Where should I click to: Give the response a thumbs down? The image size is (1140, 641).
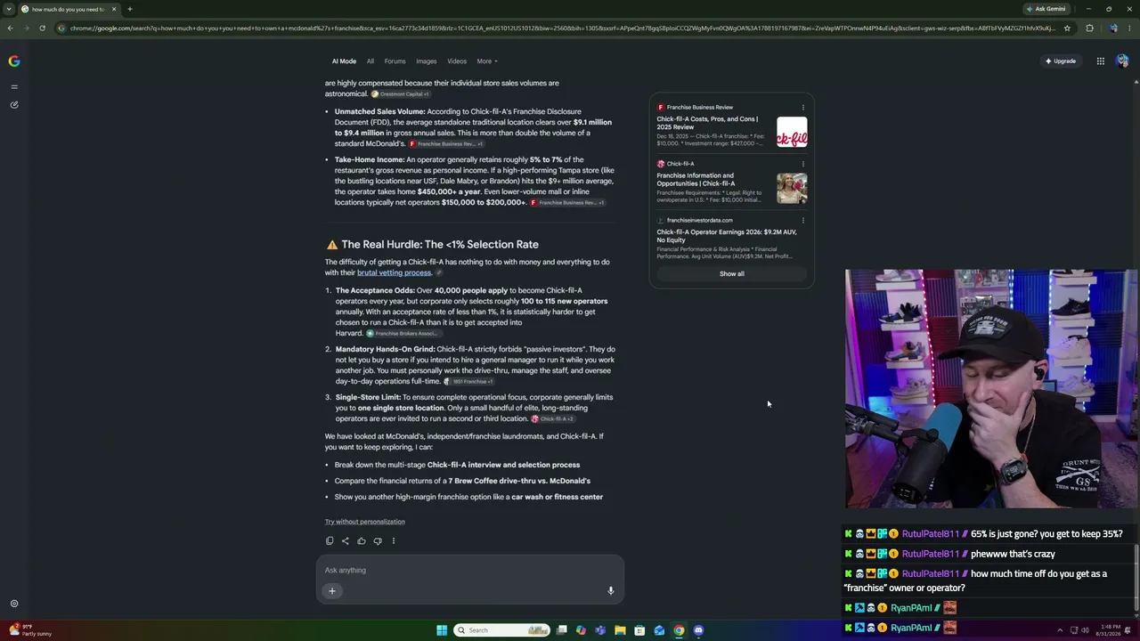tap(378, 540)
